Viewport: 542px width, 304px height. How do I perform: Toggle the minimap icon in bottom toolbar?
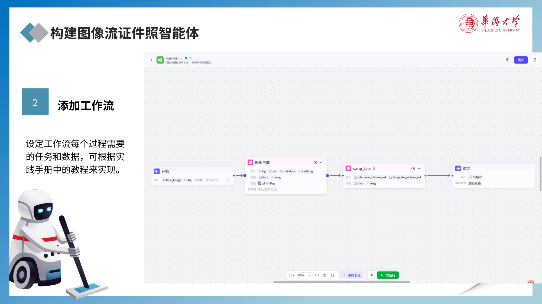coord(333,275)
